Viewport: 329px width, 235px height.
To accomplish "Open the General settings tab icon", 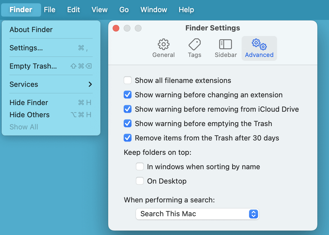I will (x=163, y=48).
